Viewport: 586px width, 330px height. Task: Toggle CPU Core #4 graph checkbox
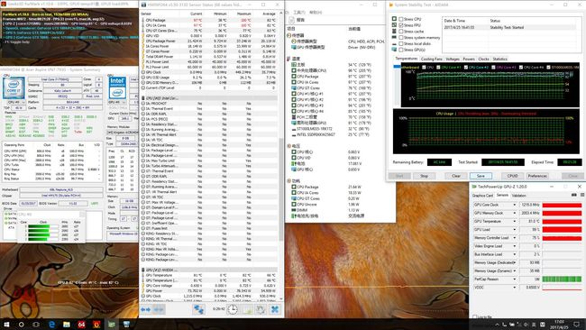point(520,68)
